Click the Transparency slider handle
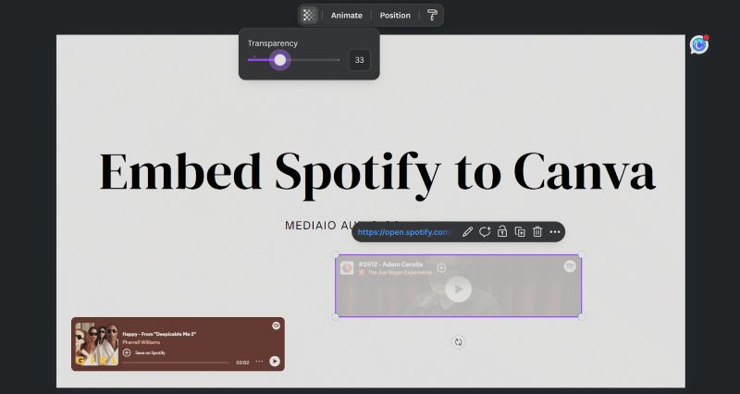Screen dimensions: 740x394 [x=280, y=60]
